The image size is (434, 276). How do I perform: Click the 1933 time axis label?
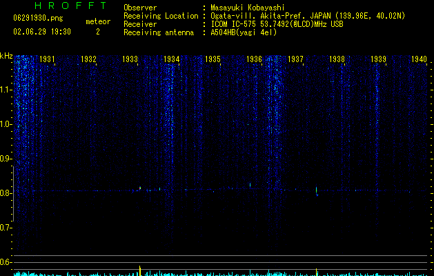pos(130,59)
